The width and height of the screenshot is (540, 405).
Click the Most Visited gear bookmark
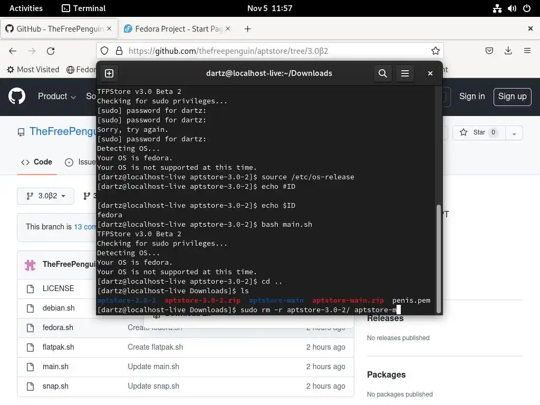33,70
